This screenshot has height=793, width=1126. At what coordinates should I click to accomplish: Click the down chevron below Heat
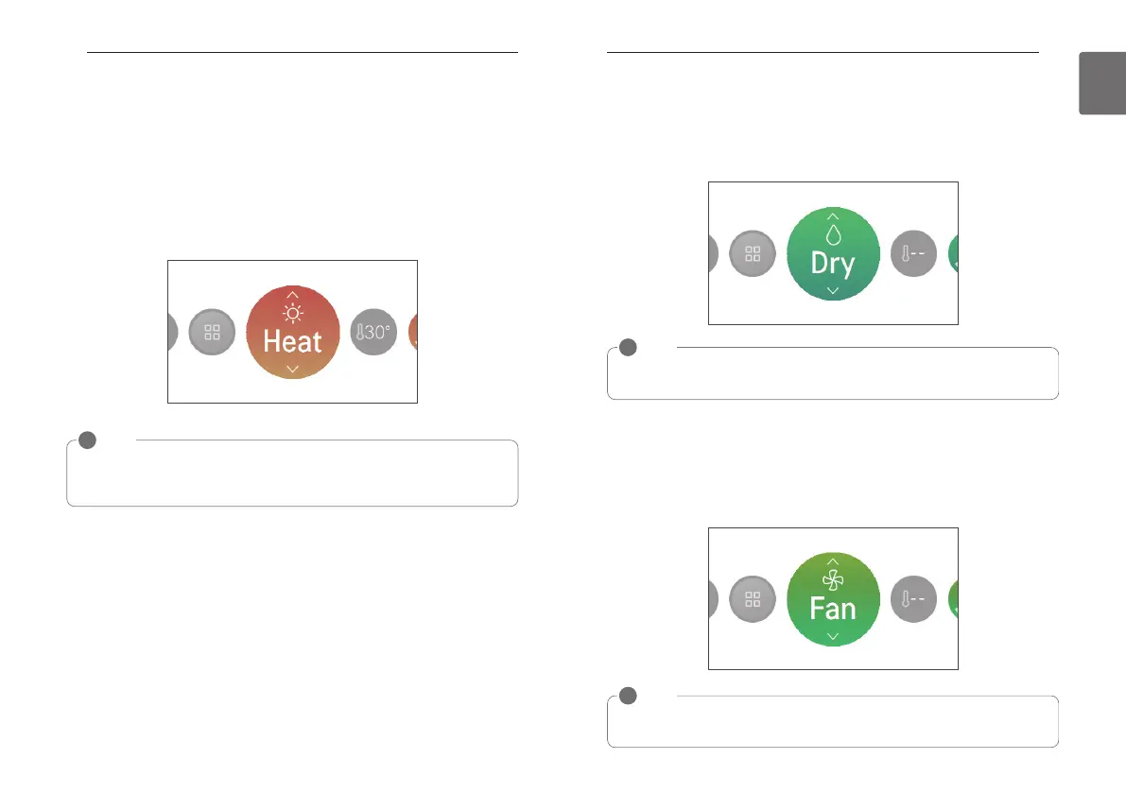[292, 369]
